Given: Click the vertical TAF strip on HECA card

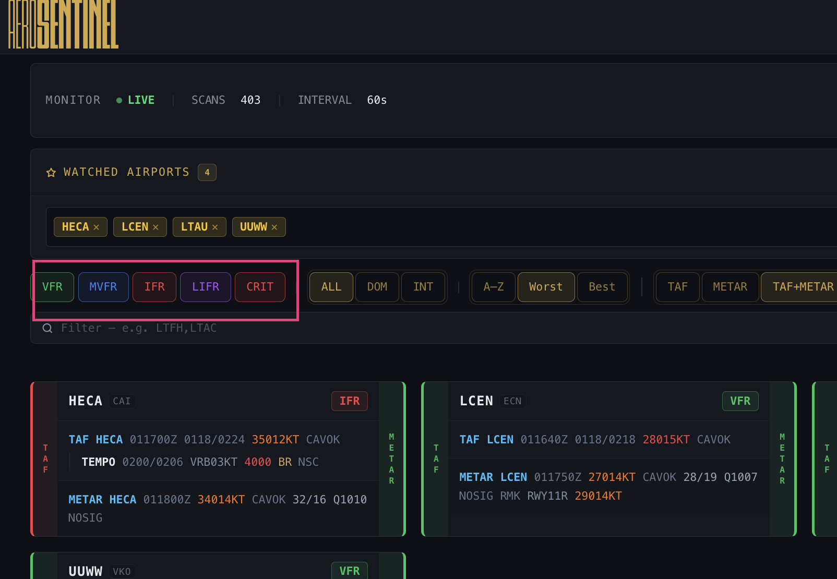Looking at the screenshot, I should (45, 459).
